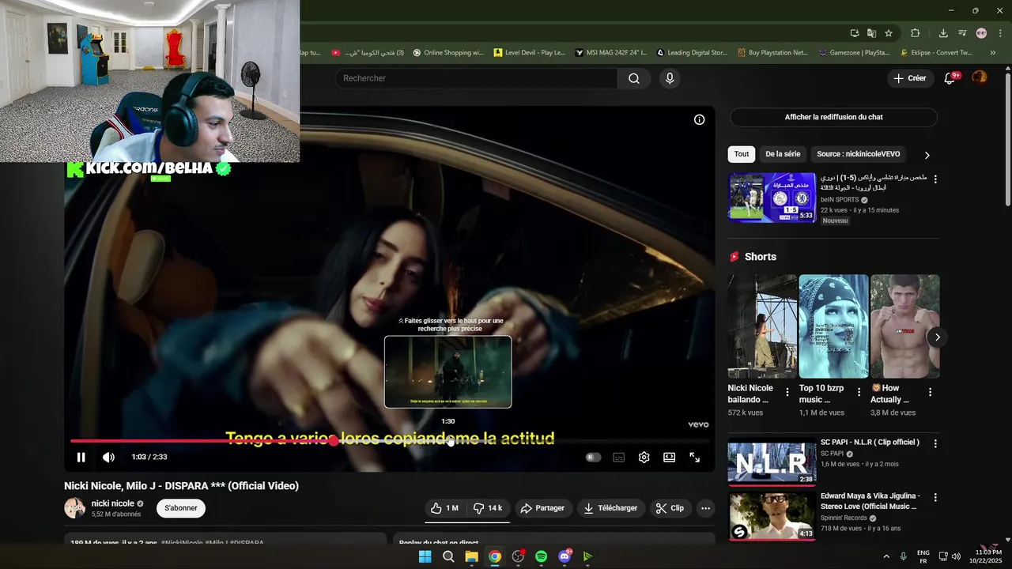Toggle subtitles captions button in player
Image resolution: width=1012 pixels, height=569 pixels.
click(619, 458)
